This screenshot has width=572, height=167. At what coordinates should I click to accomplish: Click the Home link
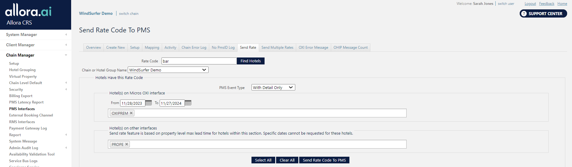click(562, 4)
